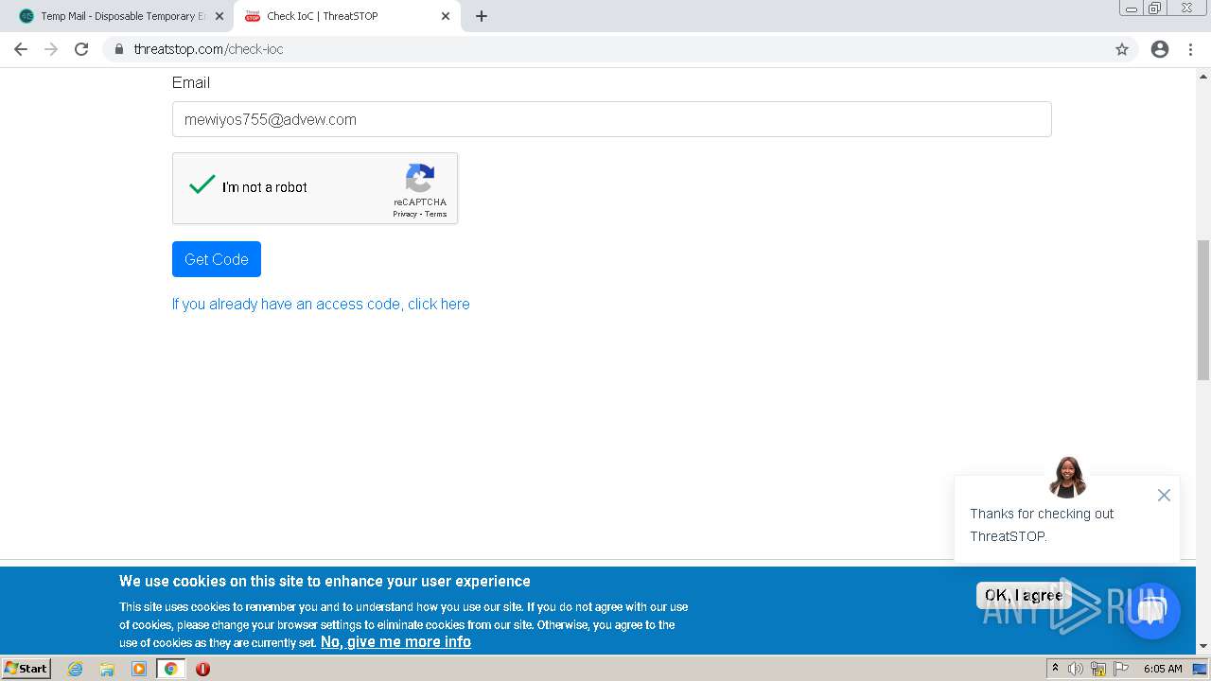Screen dimensions: 1211x681
Task: Close the Check IoC ThreatSTOP tab
Action: point(446,16)
